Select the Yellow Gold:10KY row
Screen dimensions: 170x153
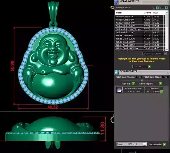(140, 20)
